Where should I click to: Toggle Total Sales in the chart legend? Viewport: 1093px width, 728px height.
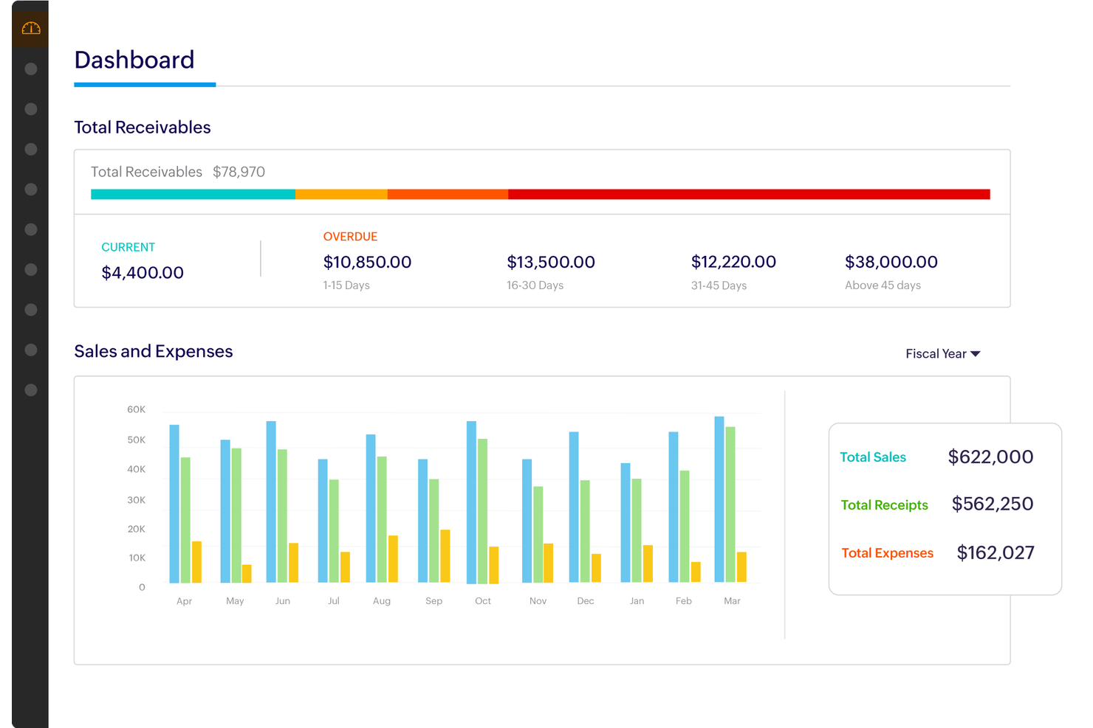pyautogui.click(x=873, y=457)
